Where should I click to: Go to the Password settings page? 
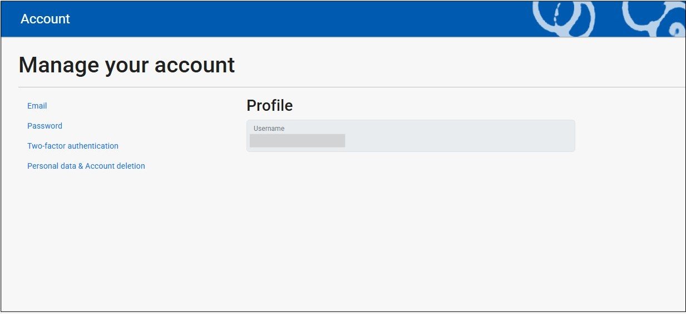tap(45, 126)
